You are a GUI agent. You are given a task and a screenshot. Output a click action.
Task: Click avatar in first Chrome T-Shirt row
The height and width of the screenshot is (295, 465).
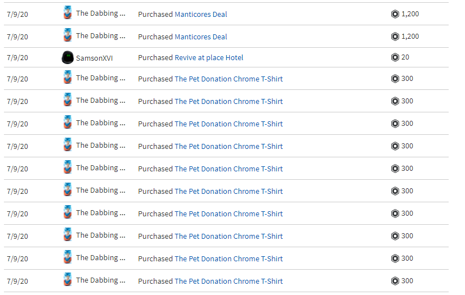pos(68,77)
